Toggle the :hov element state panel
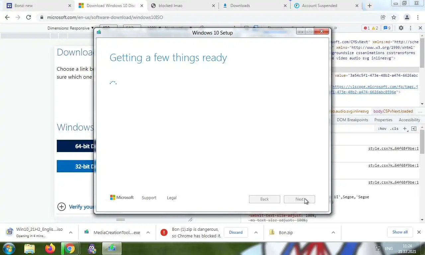Image resolution: width=425 pixels, height=255 pixels. point(382,128)
